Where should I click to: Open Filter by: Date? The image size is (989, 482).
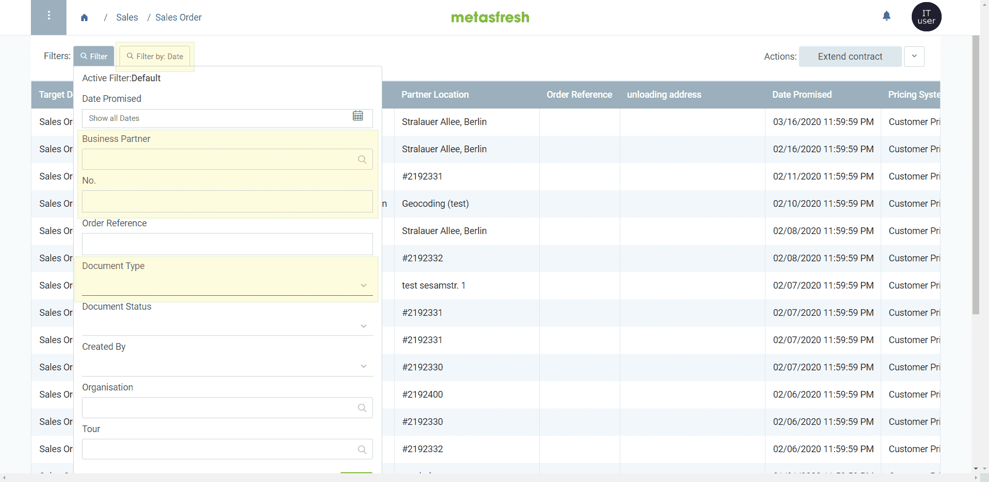point(155,57)
